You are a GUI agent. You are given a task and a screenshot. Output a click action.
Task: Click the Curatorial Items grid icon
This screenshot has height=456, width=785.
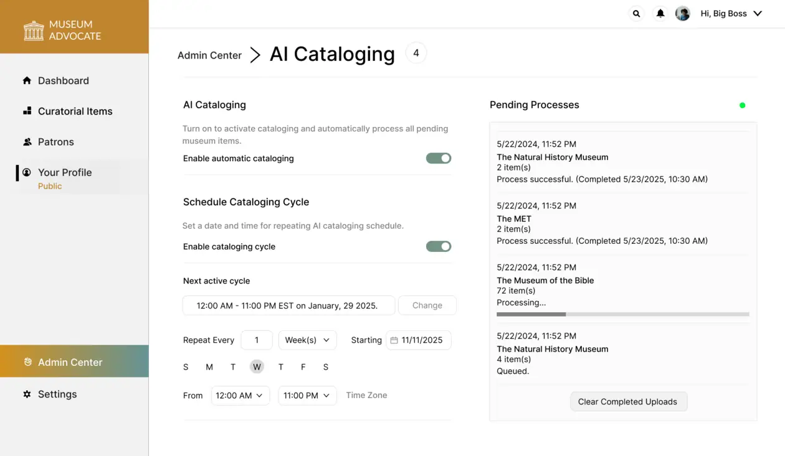point(27,111)
